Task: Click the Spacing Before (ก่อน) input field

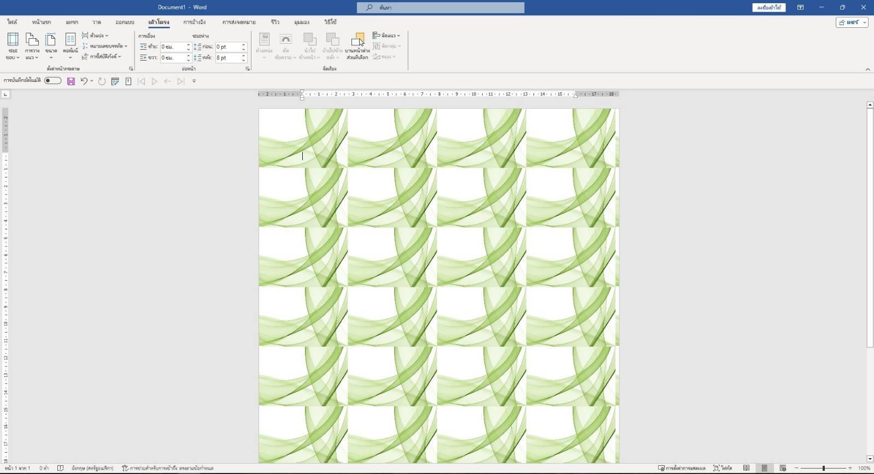Action: click(227, 47)
